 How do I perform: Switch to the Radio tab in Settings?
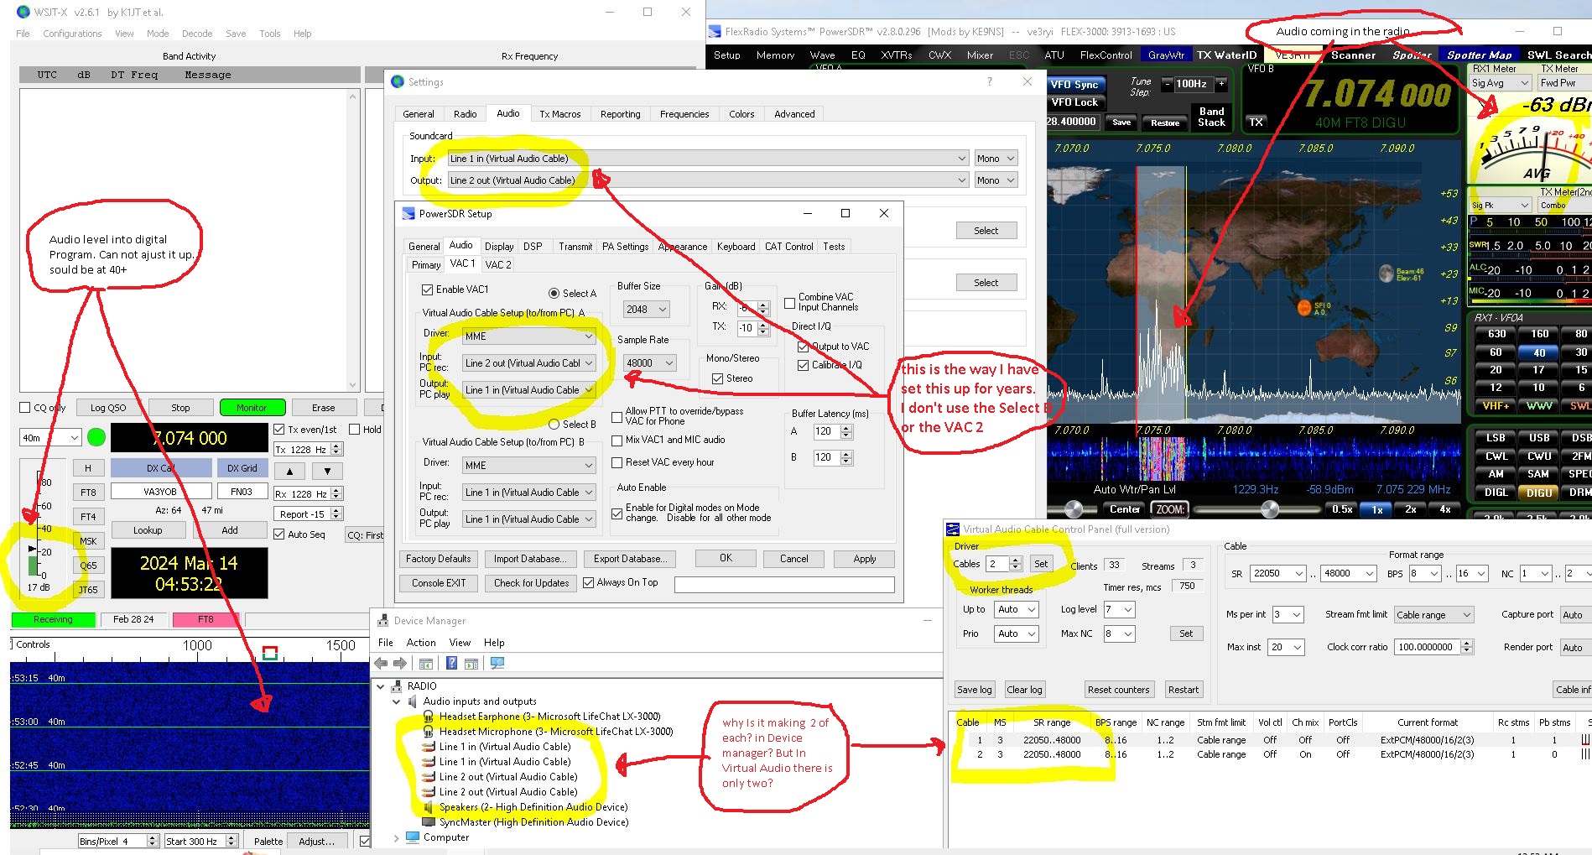pyautogui.click(x=465, y=114)
